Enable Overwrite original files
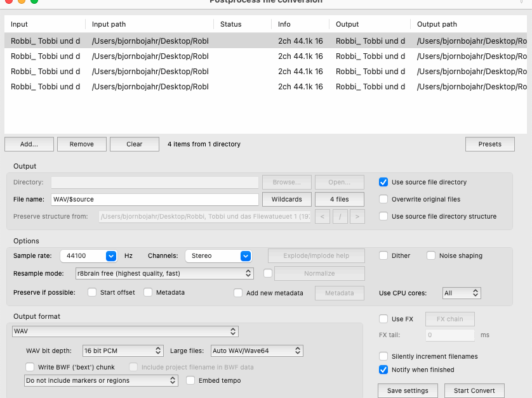Screen dimensions: 532x398 pos(383,198)
